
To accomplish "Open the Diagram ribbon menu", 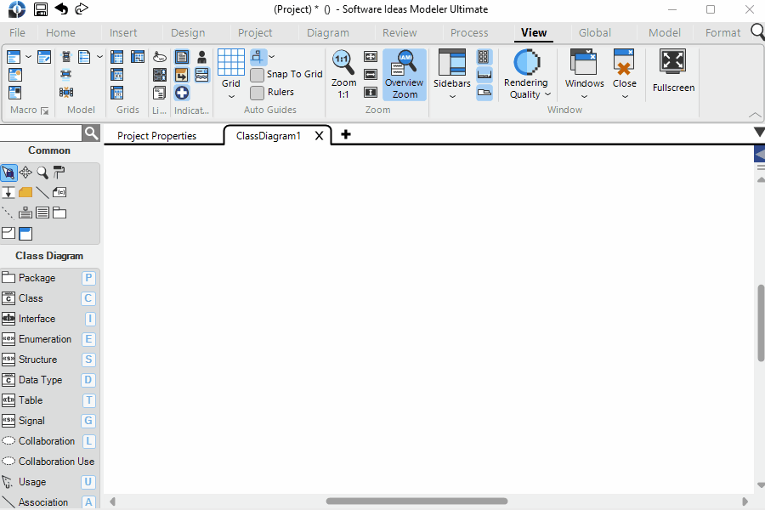I will pyautogui.click(x=327, y=32).
